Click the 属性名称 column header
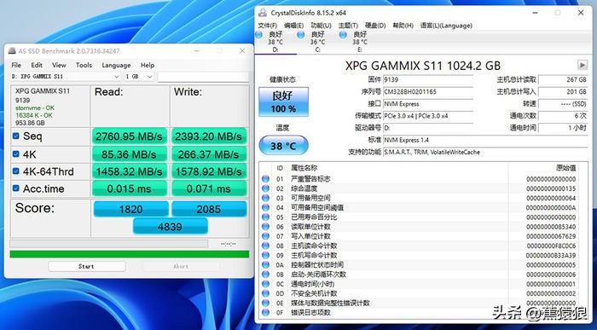Image resolution: width=597 pixels, height=330 pixels. tap(304, 168)
